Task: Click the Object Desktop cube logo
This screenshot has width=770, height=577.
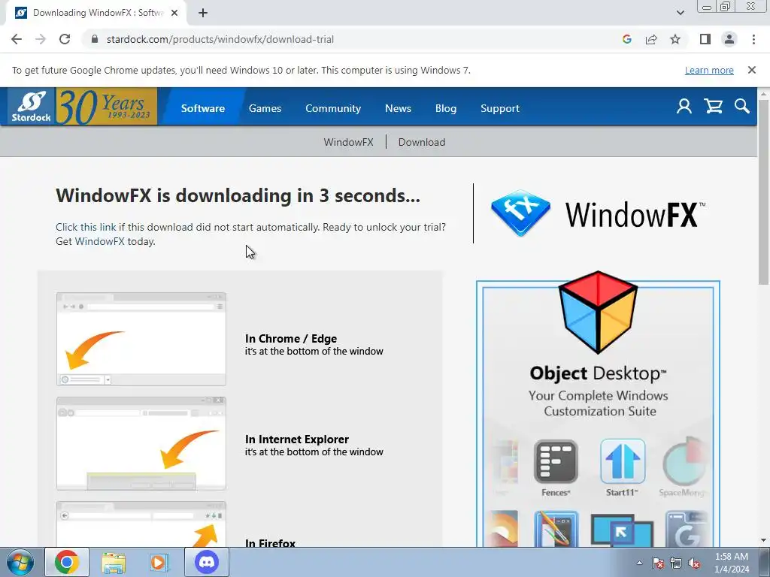Action: click(x=598, y=312)
